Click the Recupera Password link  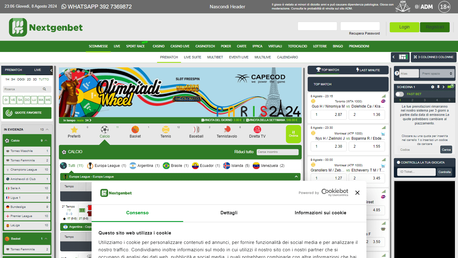(365, 33)
